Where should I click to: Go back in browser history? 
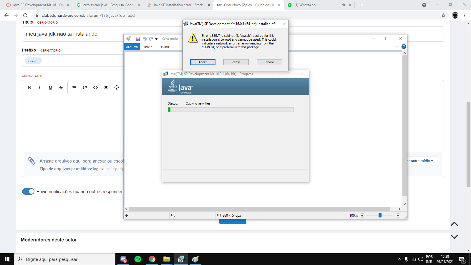pyautogui.click(x=6, y=15)
